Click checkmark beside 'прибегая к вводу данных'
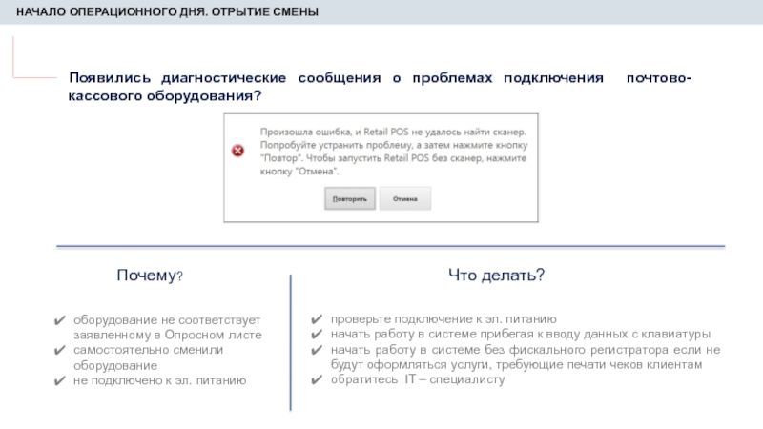Screen dimensions: 763x429 click(317, 335)
